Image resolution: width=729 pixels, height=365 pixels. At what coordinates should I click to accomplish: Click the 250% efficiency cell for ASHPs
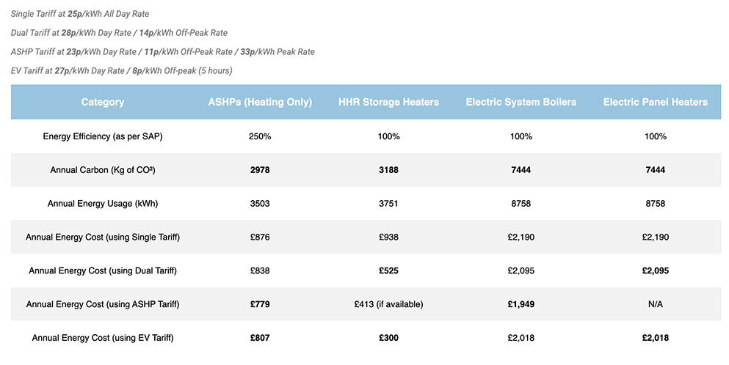260,136
